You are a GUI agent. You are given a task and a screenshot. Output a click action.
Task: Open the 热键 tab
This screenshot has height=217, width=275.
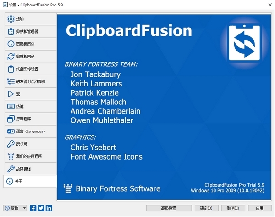tap(31, 106)
